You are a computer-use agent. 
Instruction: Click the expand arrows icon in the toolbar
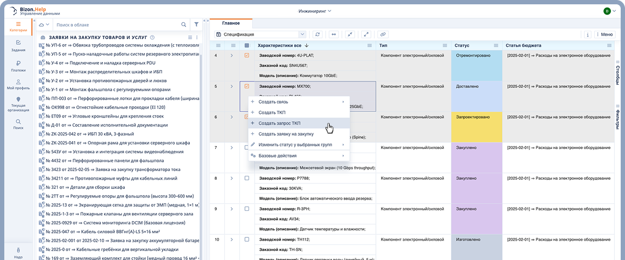[x=367, y=35]
